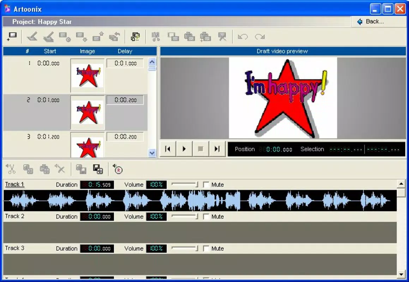Click the add new frame filmstrip icon
This screenshot has height=282, width=409.
12,37
